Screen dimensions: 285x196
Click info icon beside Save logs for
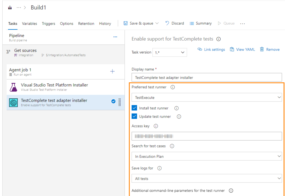[159, 168]
